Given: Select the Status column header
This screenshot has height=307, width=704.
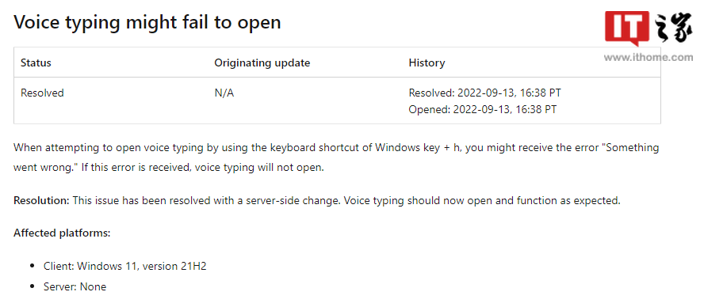Looking at the screenshot, I should [36, 63].
